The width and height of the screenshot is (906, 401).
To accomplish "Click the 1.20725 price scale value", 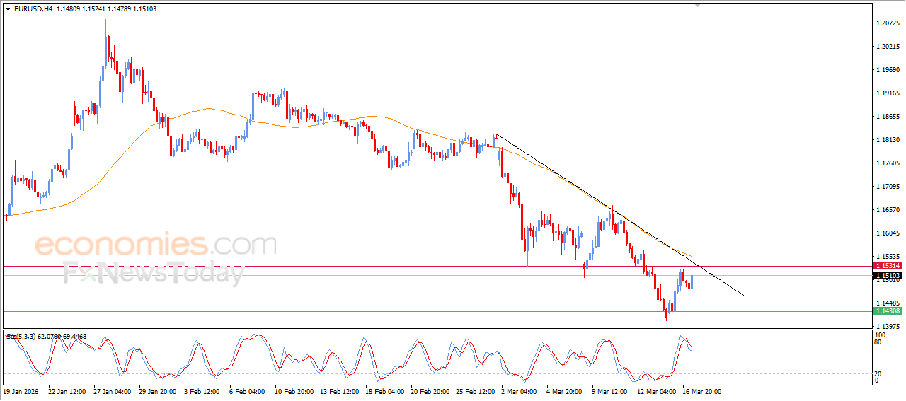I will point(888,23).
